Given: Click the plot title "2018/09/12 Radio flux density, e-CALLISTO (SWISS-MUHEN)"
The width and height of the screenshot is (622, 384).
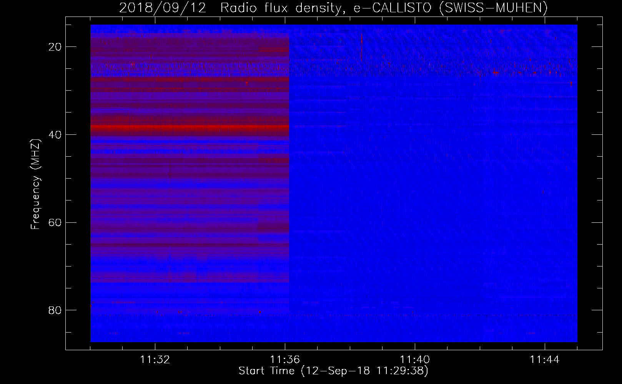Looking at the screenshot, I should (x=333, y=8).
